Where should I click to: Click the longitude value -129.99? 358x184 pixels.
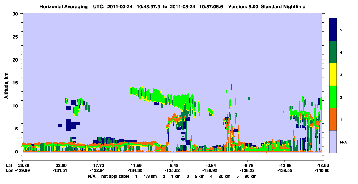22,170
